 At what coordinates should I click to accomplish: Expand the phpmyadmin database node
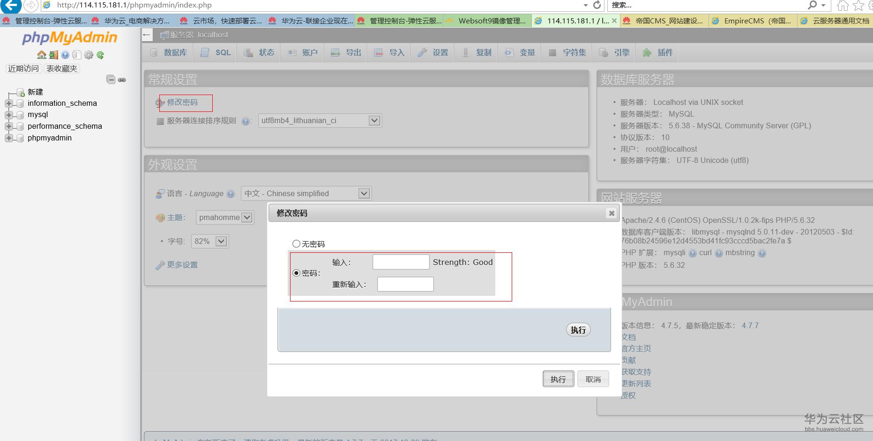pos(9,138)
